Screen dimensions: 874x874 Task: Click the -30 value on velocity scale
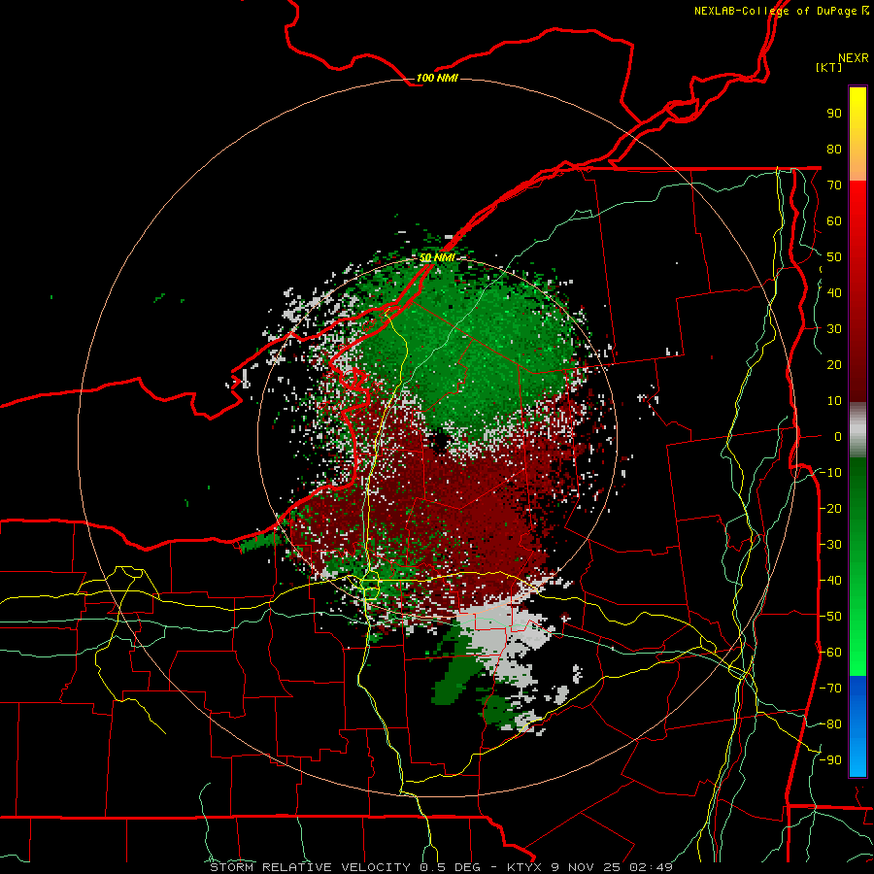click(x=830, y=545)
